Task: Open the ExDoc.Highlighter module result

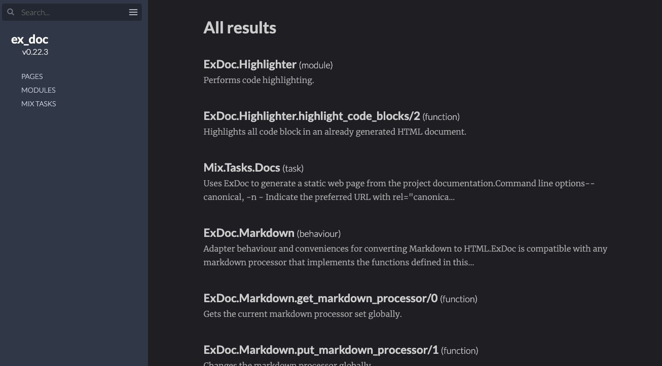Action: 250,64
